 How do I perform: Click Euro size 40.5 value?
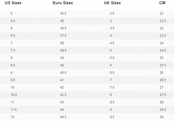coord(63,73)
